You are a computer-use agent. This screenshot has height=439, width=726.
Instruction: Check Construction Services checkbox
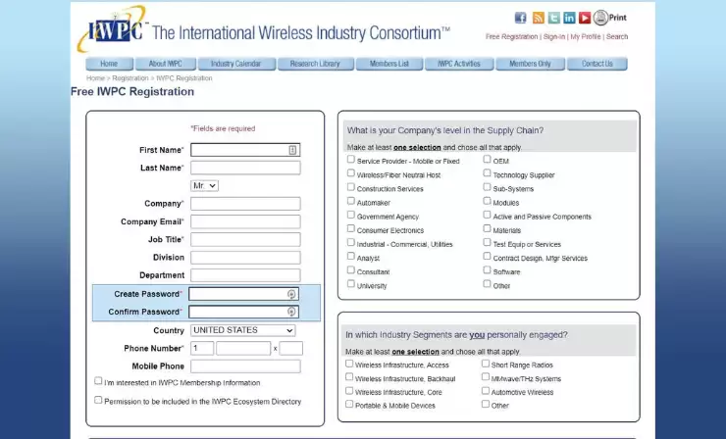(x=351, y=187)
